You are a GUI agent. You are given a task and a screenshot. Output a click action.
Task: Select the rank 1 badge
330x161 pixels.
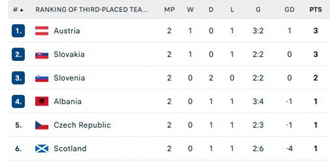18,31
